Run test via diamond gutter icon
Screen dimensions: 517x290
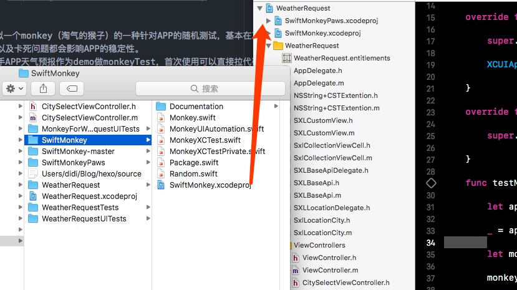[x=431, y=183]
